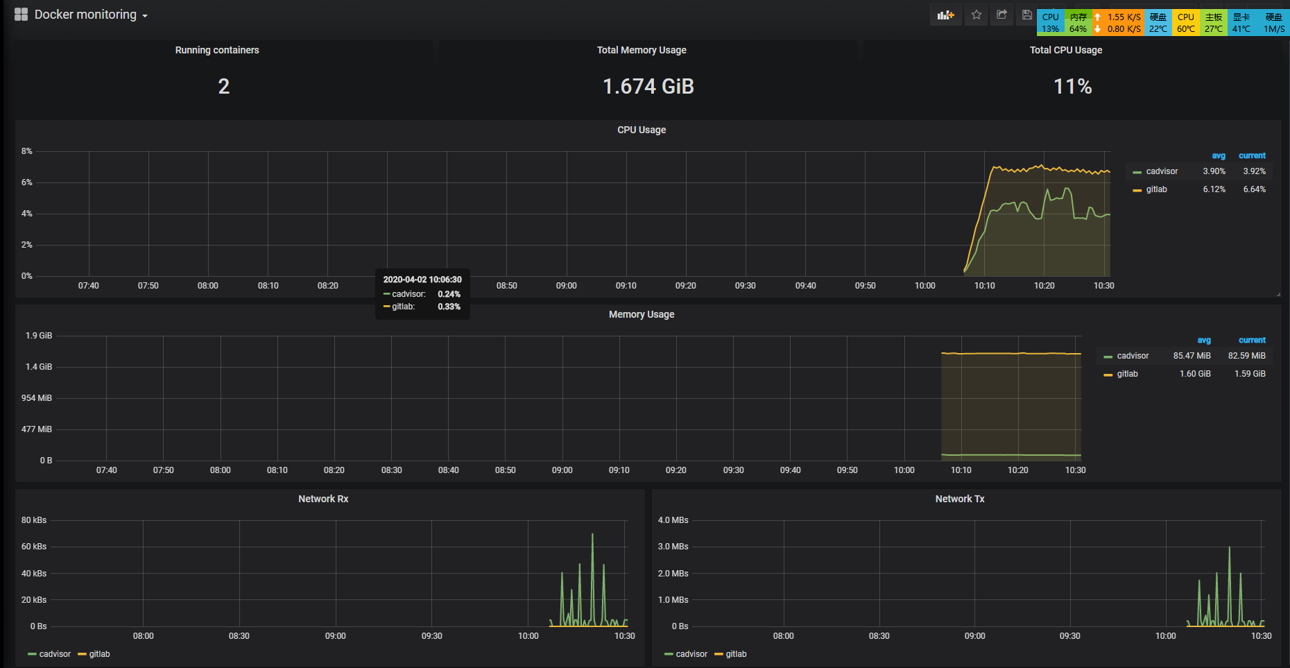The image size is (1290, 668).
Task: Click the 硬盘 1M/S disk speed tile
Action: (x=1273, y=22)
